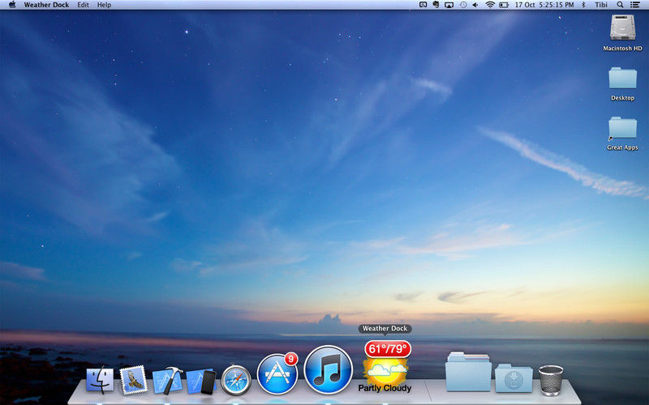Image resolution: width=649 pixels, height=405 pixels.
Task: Launch the Mail stamp icon in dock
Action: tap(133, 378)
